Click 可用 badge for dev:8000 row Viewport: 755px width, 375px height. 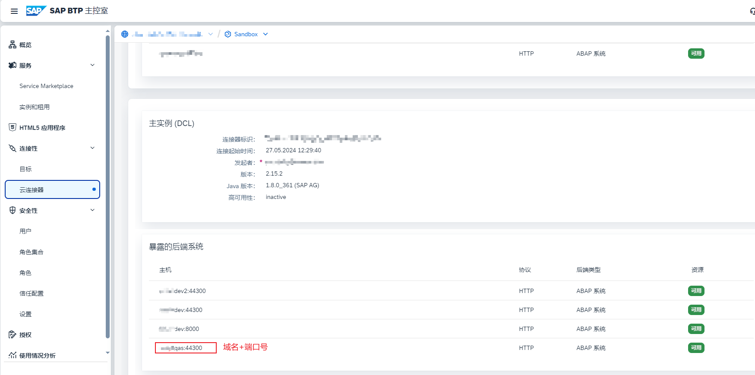pyautogui.click(x=696, y=329)
